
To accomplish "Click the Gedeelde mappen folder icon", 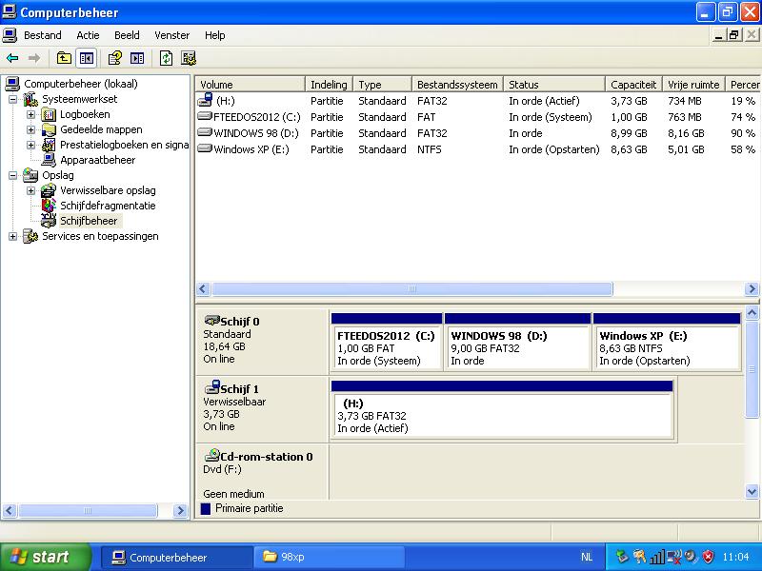I will click(x=49, y=129).
